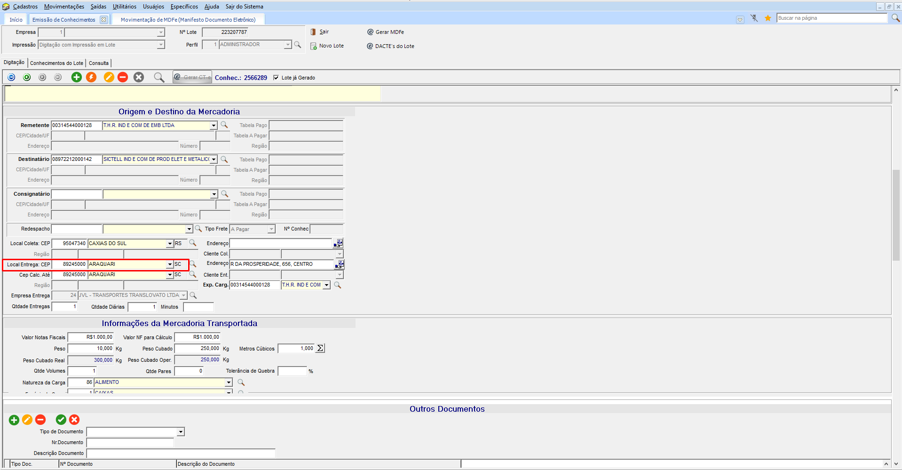Edit document in Outros Documentos (orange pencil)

(x=27, y=420)
